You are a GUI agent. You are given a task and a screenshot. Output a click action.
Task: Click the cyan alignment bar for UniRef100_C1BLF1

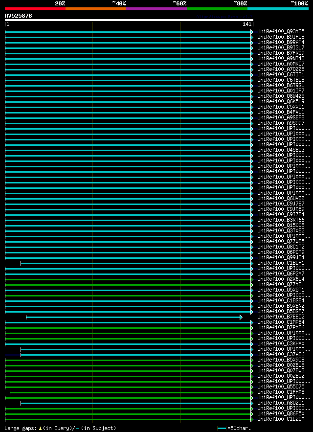click(136, 263)
